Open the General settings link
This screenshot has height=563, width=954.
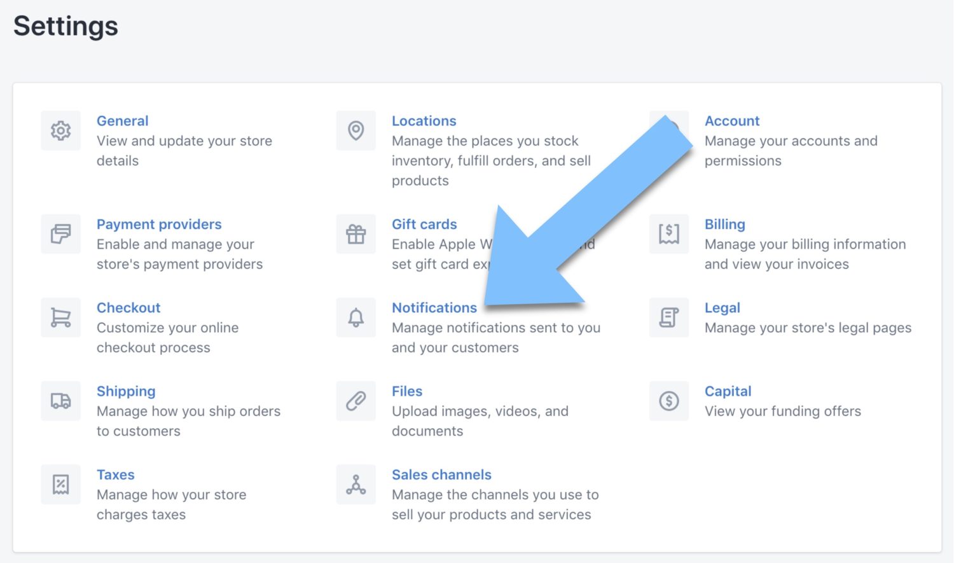[x=122, y=121]
